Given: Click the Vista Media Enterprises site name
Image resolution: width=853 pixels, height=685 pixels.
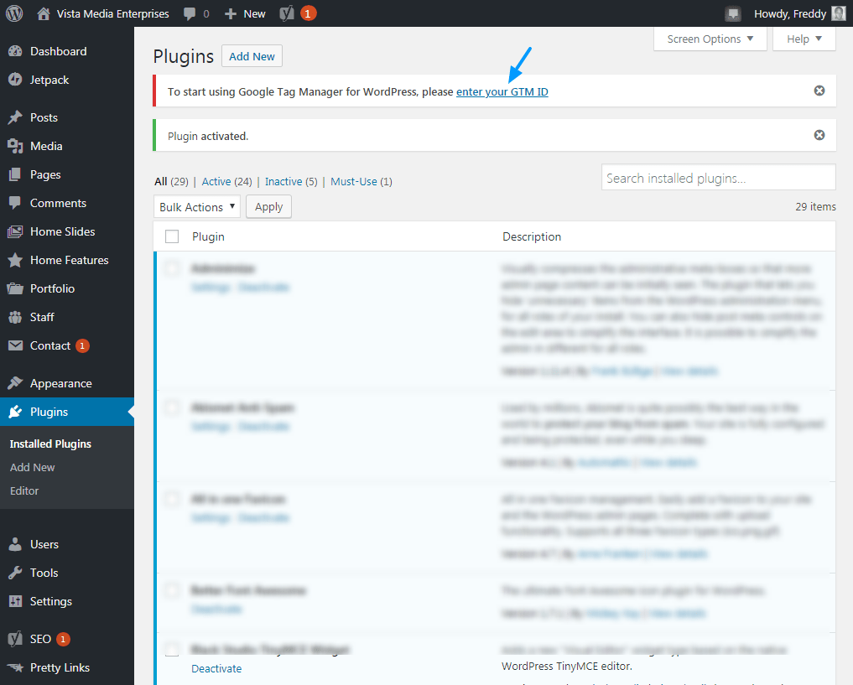Looking at the screenshot, I should pos(113,14).
